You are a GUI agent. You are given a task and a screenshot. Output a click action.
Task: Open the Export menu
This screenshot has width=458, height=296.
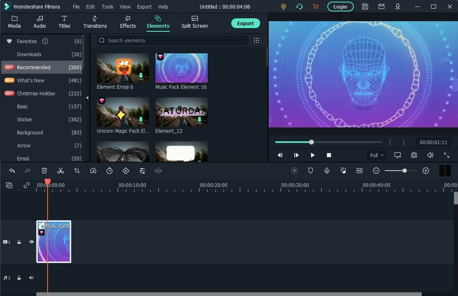click(144, 7)
